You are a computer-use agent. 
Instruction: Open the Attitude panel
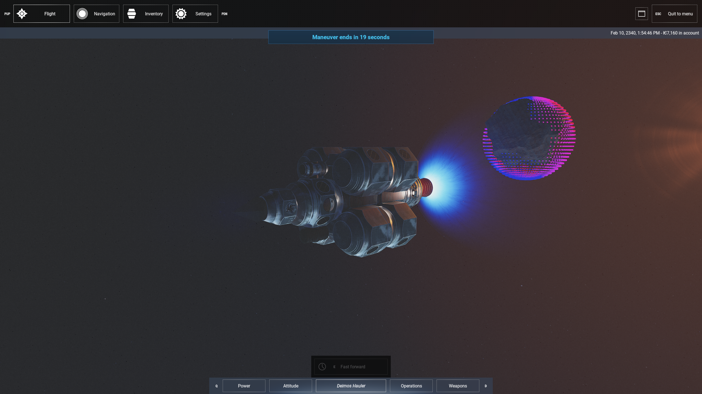point(291,386)
